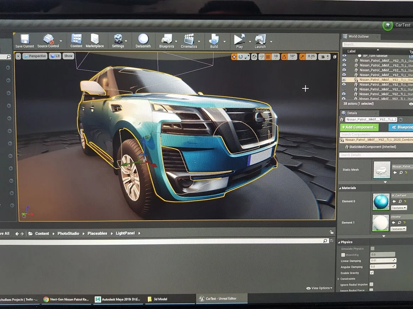Screen dimensions: 413x309
Task: Click the Datasmith toolbar icon
Action: (143, 41)
